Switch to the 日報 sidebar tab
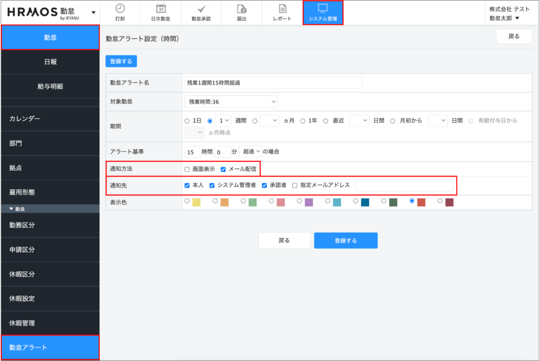 tap(50, 62)
